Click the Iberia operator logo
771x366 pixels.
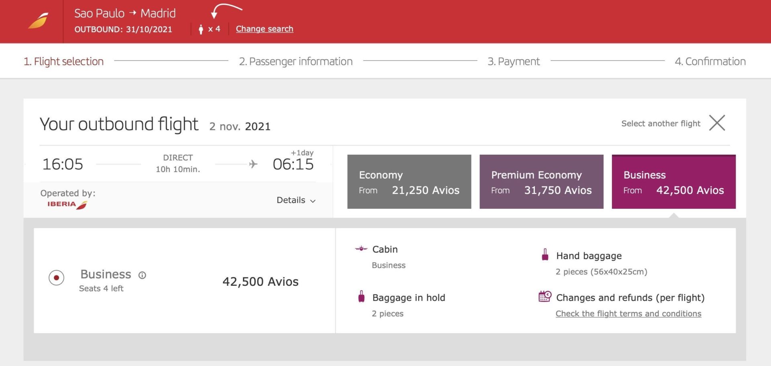click(67, 204)
